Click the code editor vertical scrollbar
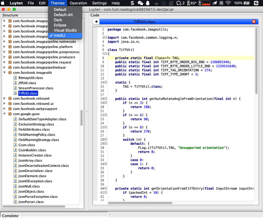 tap(256, 61)
